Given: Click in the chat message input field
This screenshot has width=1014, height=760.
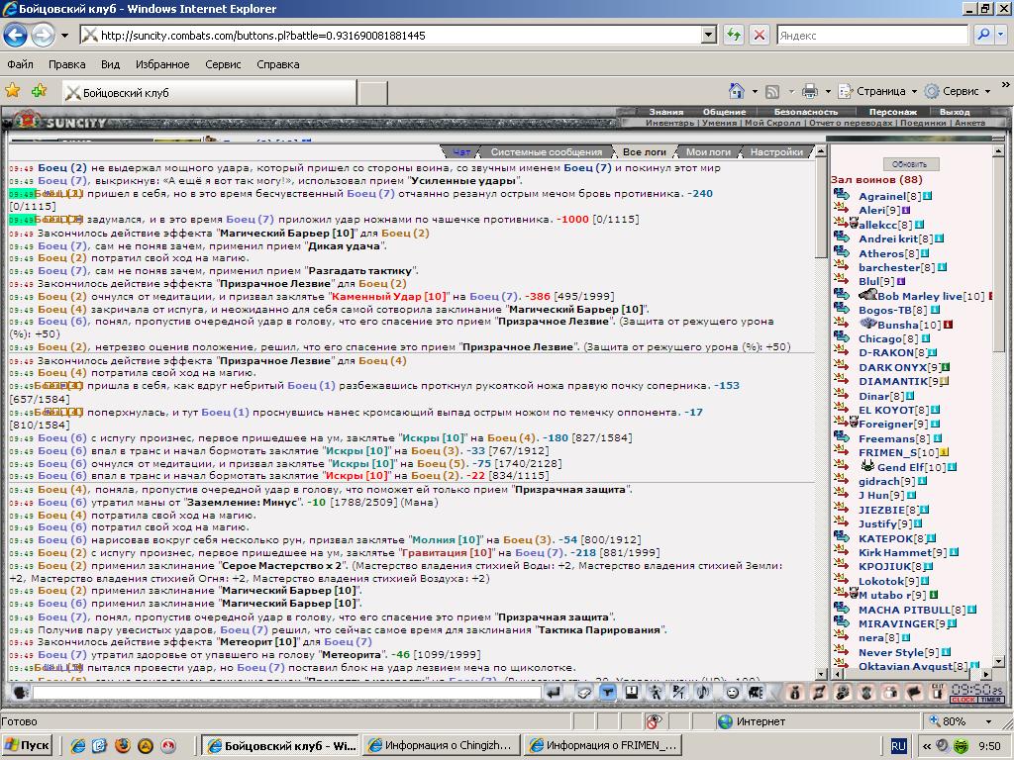Looking at the screenshot, I should pyautogui.click(x=286, y=693).
